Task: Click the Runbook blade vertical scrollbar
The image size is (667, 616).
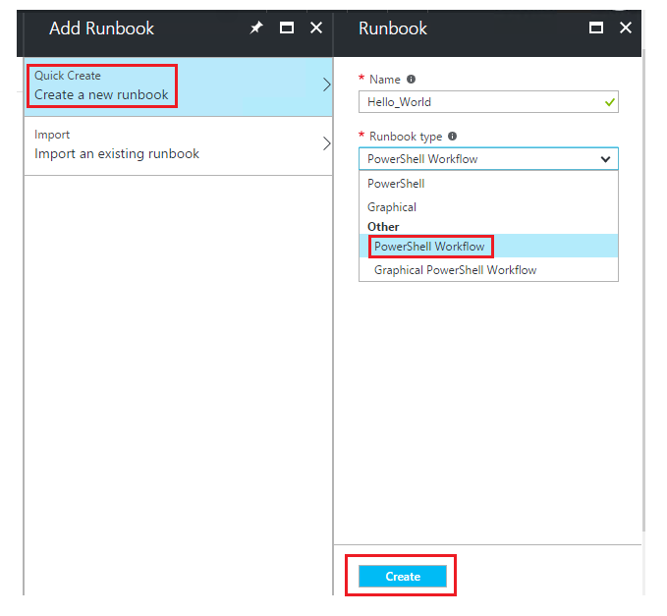Action: click(x=643, y=289)
